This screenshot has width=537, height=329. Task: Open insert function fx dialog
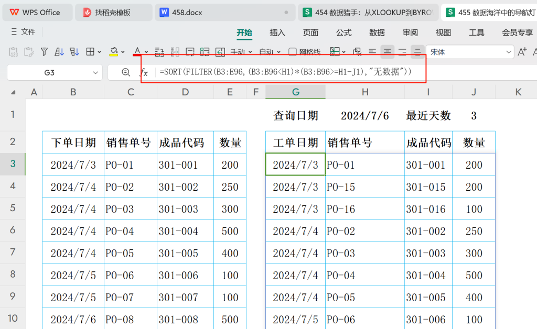[x=144, y=72]
